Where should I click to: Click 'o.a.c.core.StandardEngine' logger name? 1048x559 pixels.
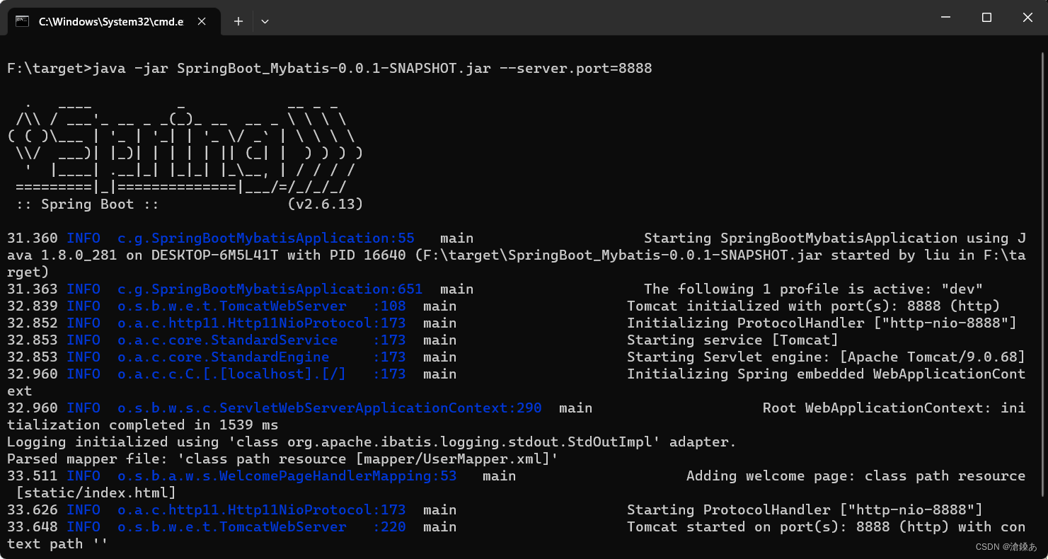tap(224, 357)
